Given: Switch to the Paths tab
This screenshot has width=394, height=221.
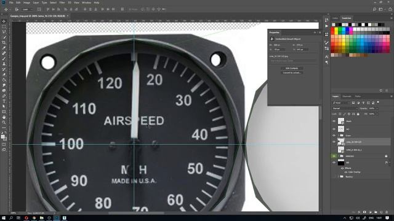Looking at the screenshot, I should [358, 96].
